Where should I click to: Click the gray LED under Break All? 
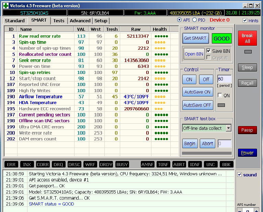pos(248,52)
